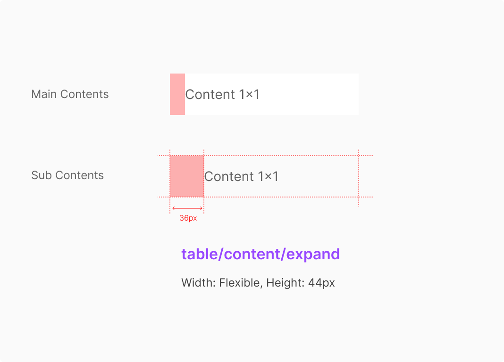Click the "Width:" text label
Screen dimensions: 504x362
point(198,283)
